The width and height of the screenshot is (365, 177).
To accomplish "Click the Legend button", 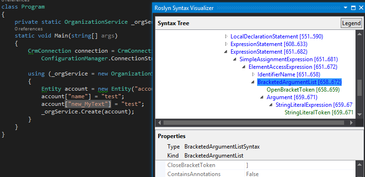I will 351,23.
